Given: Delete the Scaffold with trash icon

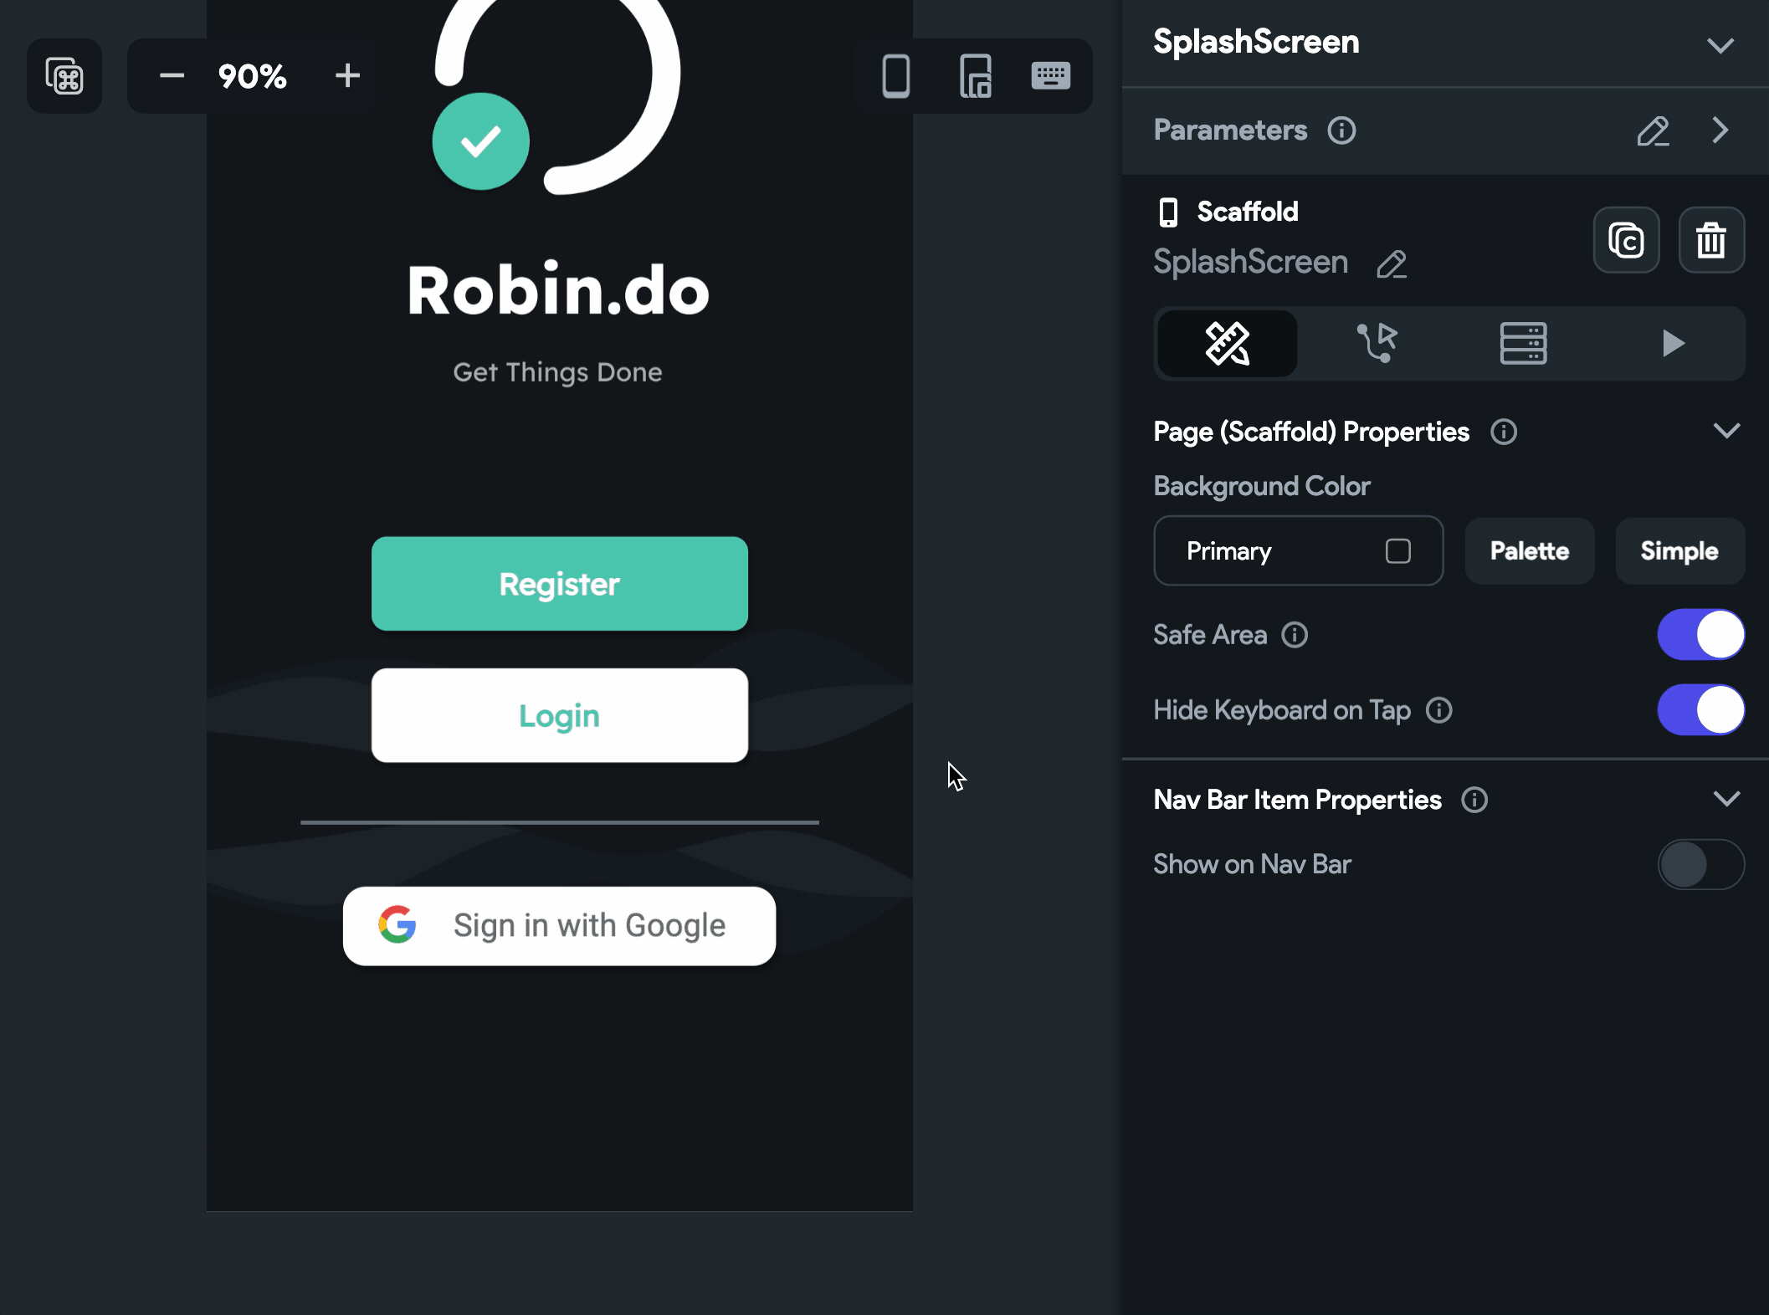Looking at the screenshot, I should (x=1710, y=241).
